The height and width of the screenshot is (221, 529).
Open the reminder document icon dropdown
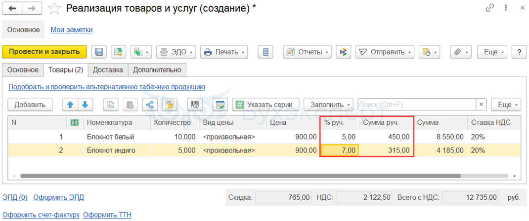point(430,52)
